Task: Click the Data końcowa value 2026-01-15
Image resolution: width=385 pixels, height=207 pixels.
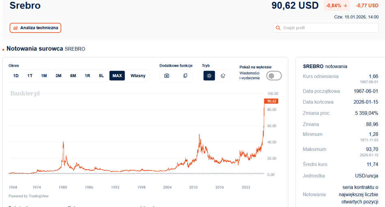Action: (x=366, y=102)
